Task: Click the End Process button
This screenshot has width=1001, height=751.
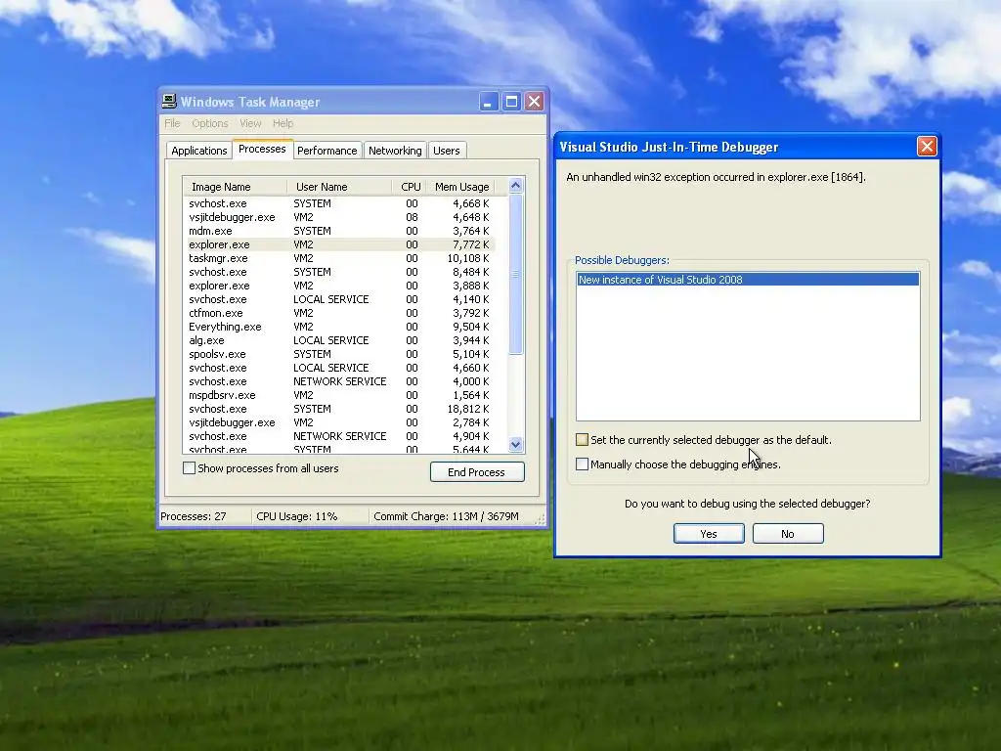Action: click(477, 472)
